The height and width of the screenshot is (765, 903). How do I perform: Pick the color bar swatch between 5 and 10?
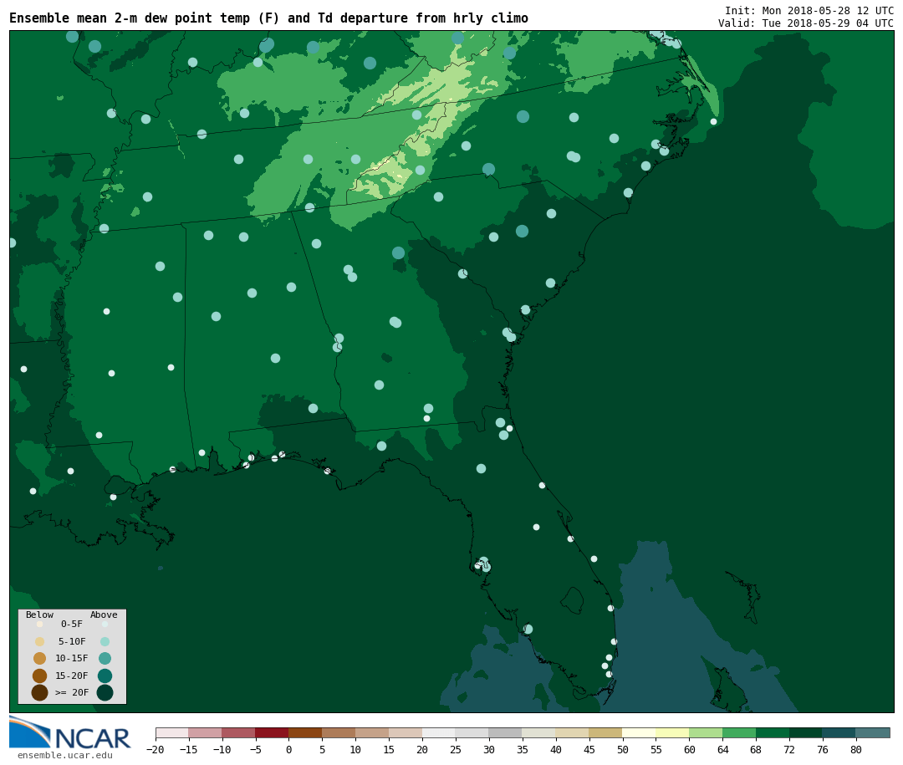pos(339,732)
